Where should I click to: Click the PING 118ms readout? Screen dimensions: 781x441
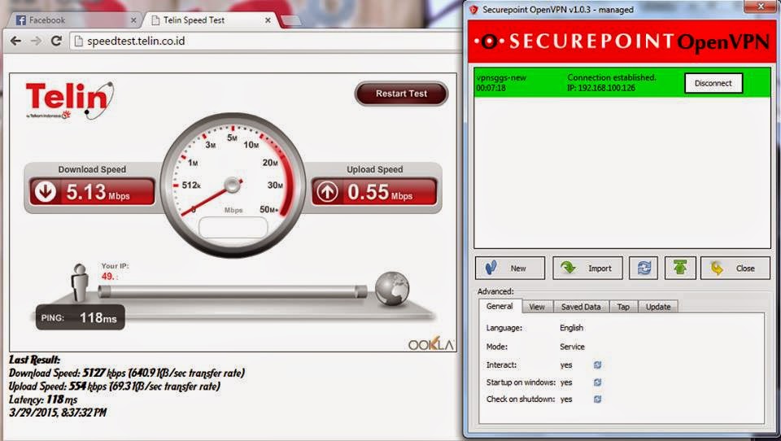(x=81, y=317)
